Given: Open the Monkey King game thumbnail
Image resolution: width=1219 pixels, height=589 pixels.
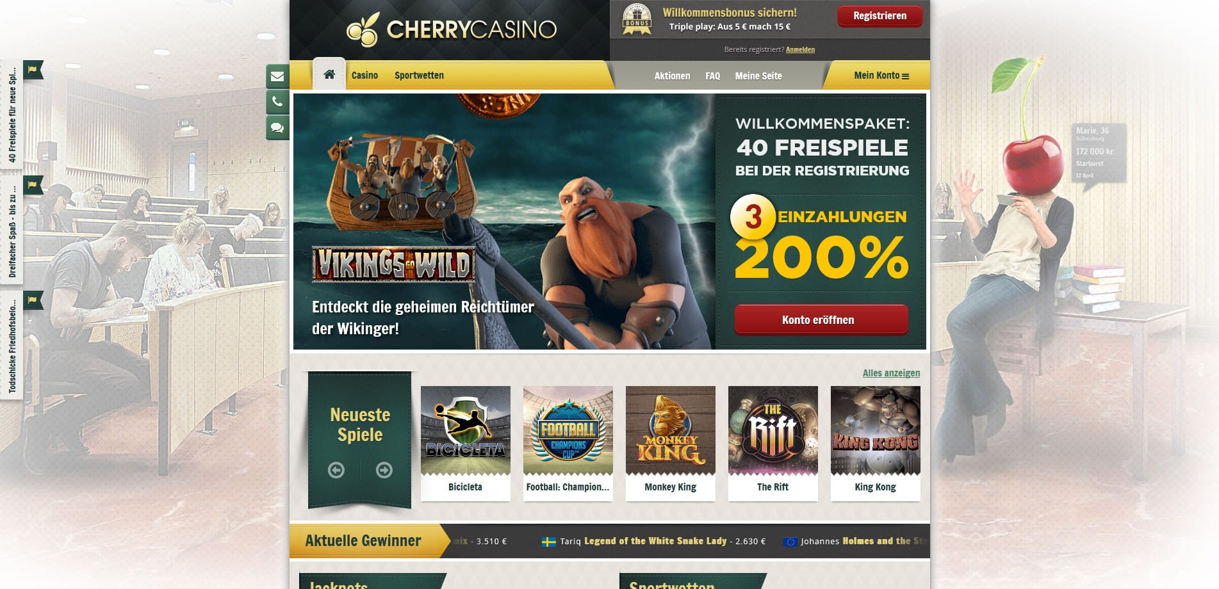Looking at the screenshot, I should (670, 443).
